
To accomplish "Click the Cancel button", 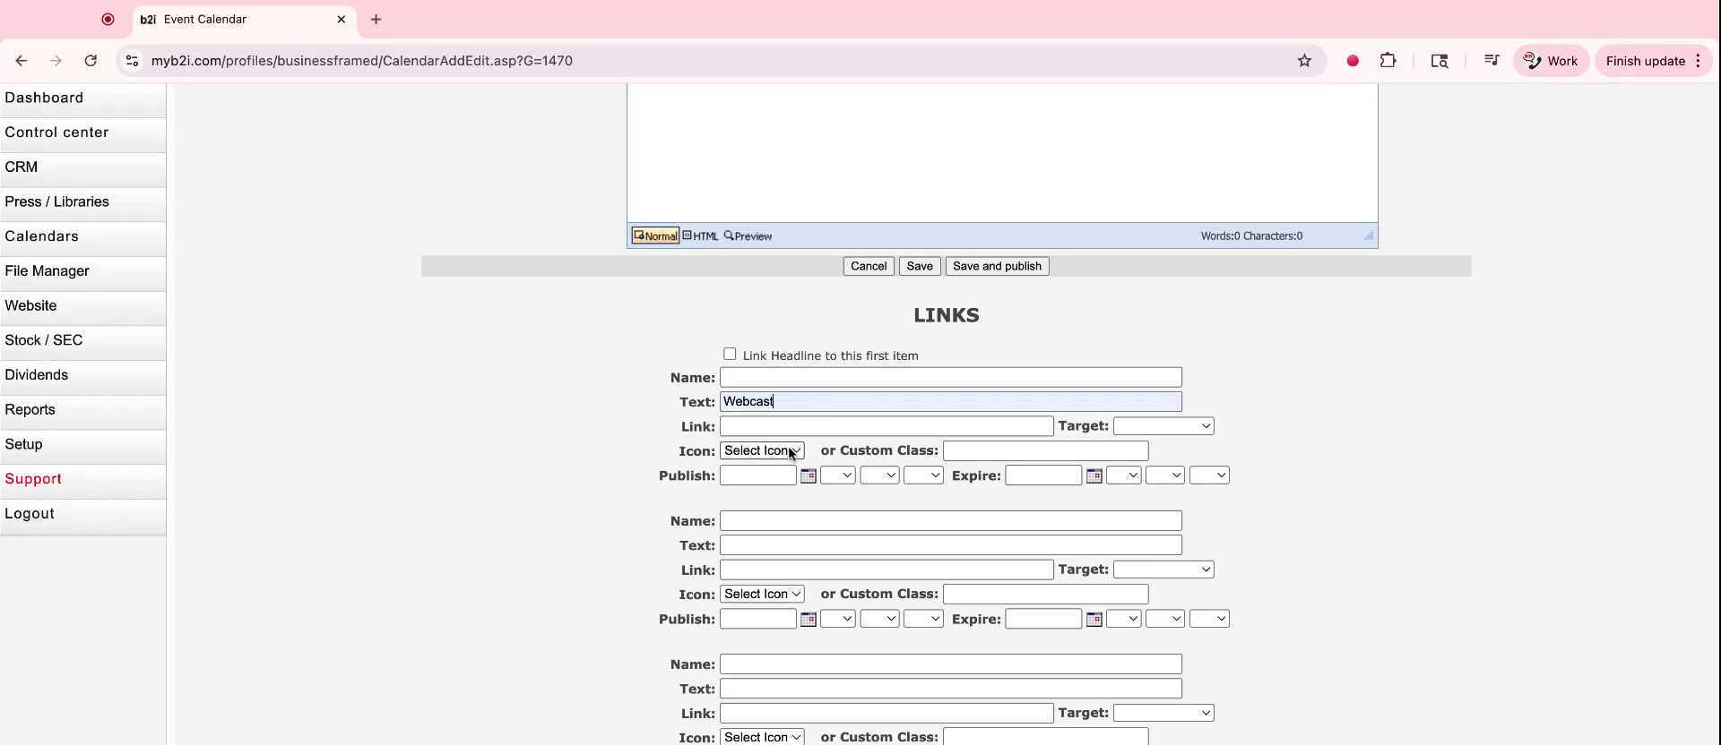I will [869, 266].
